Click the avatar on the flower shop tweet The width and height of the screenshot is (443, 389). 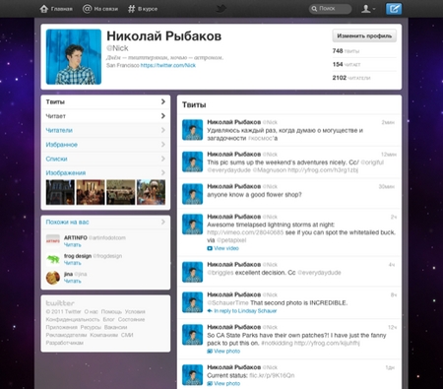[x=192, y=194]
